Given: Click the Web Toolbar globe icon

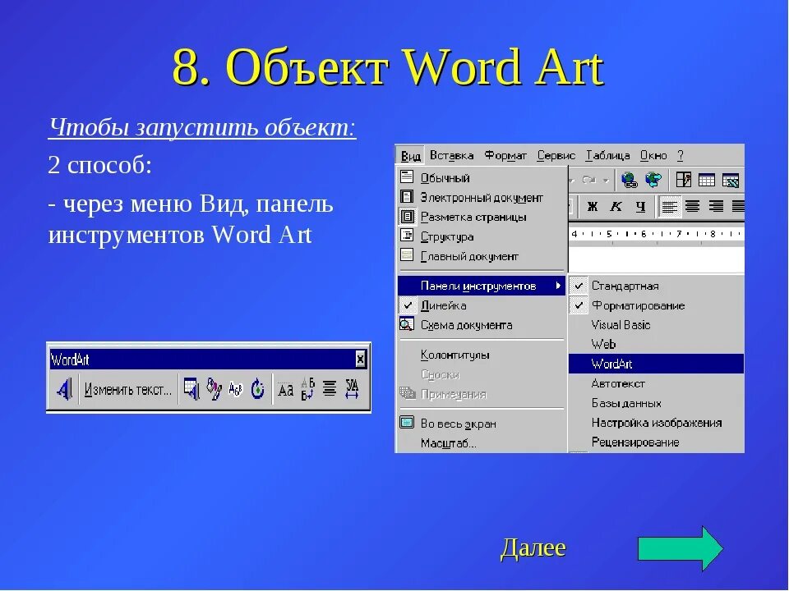Looking at the screenshot, I should tap(653, 180).
